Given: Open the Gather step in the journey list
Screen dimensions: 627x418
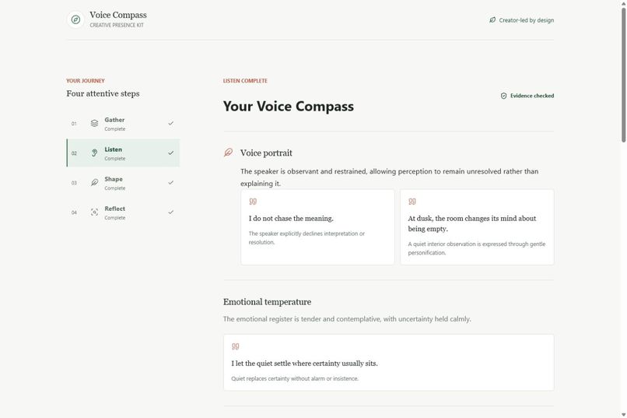Looking at the screenshot, I should pyautogui.click(x=123, y=124).
